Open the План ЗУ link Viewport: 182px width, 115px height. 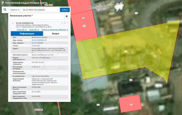(21, 30)
